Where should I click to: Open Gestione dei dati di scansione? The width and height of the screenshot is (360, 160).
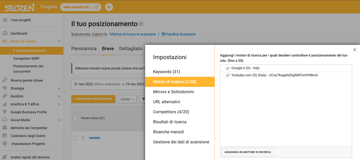coord(181,142)
